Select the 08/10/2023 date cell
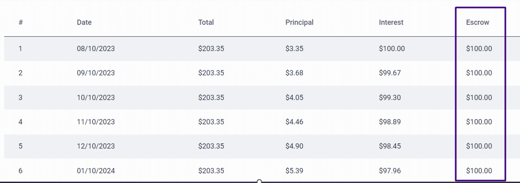This screenshot has height=183, width=520. point(96,49)
